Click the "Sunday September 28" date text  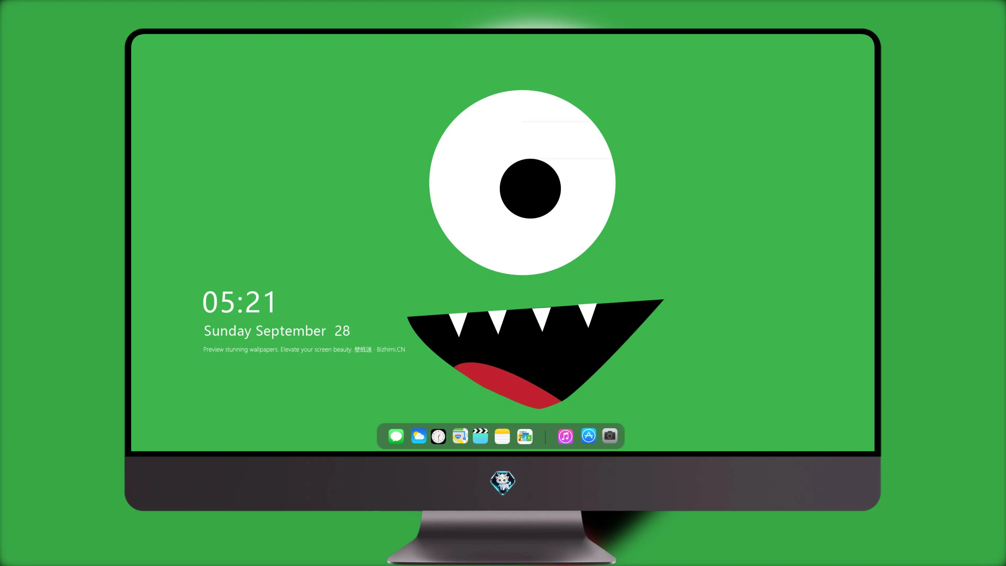[x=276, y=331]
